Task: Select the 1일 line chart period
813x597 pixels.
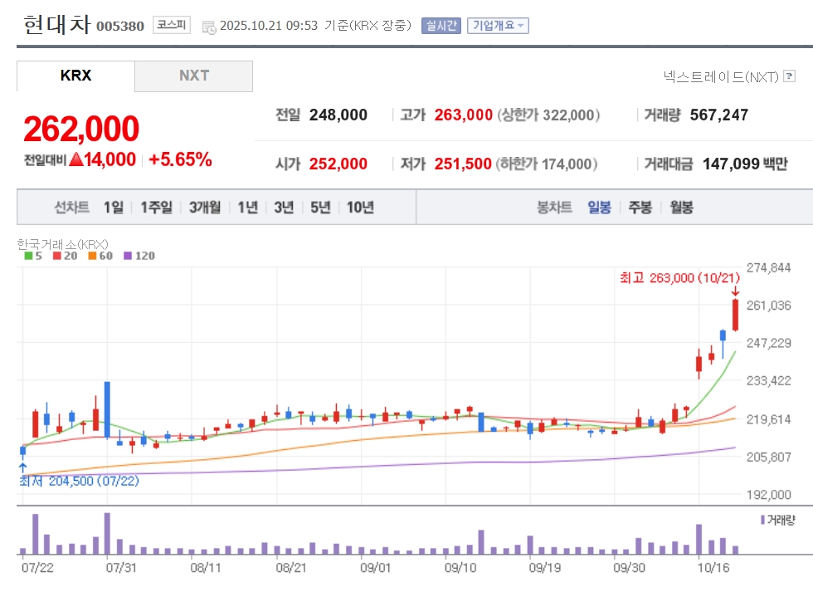Action: (114, 207)
